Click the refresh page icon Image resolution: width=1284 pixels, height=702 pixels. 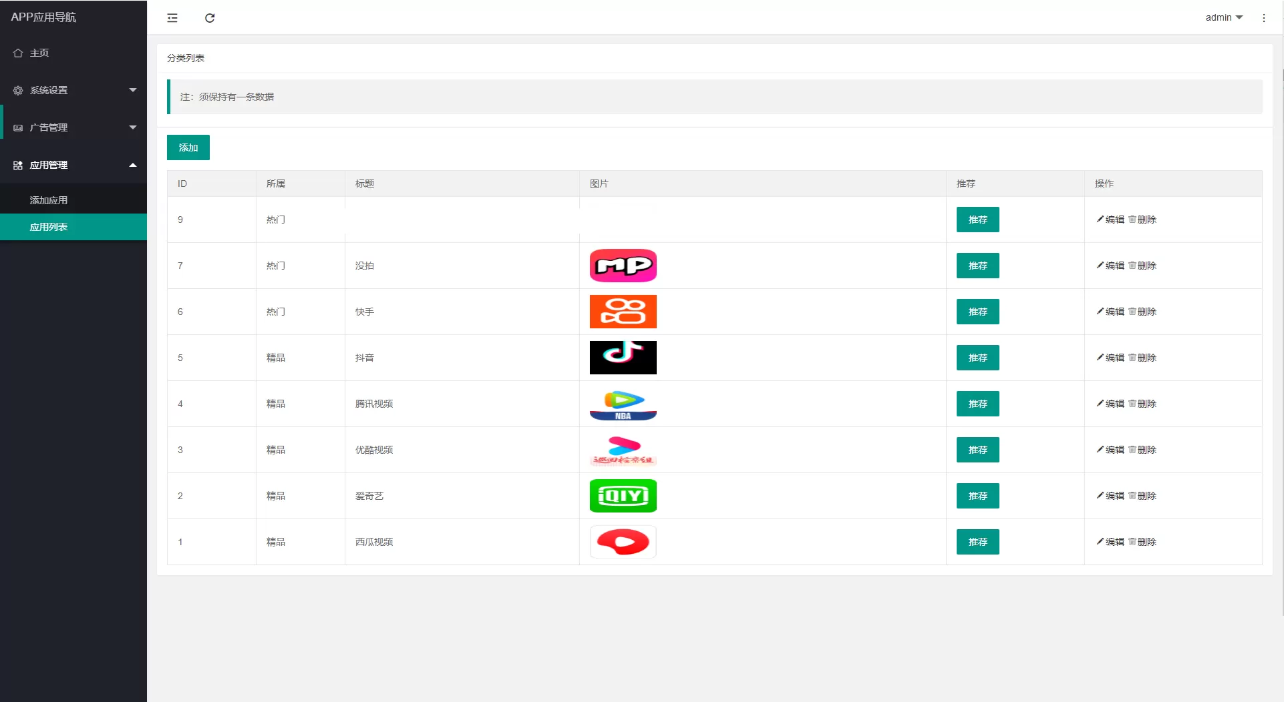[210, 18]
